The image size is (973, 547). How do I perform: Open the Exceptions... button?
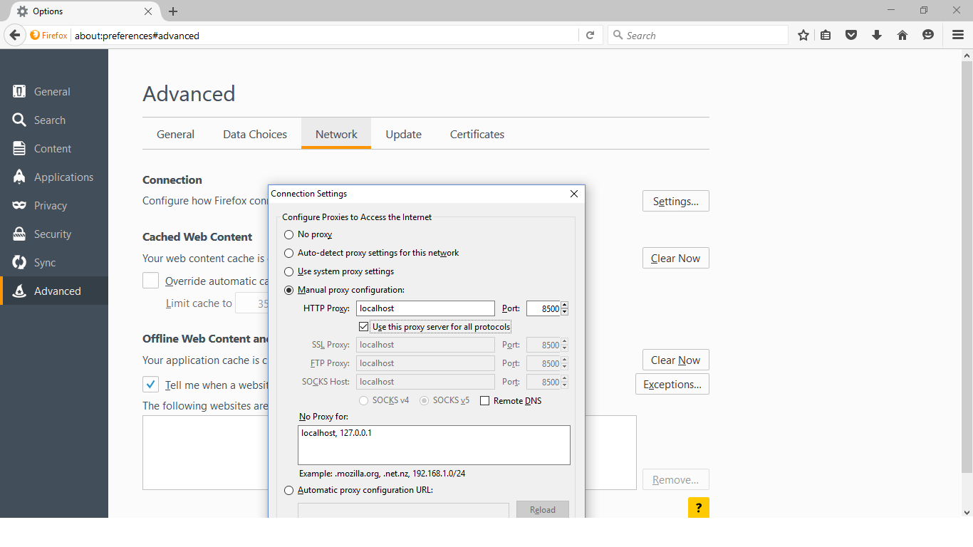click(x=672, y=385)
